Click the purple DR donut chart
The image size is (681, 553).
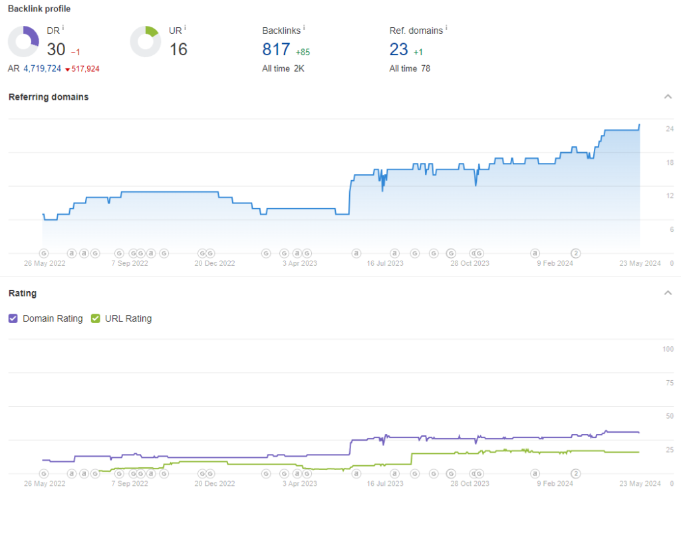(x=23, y=42)
